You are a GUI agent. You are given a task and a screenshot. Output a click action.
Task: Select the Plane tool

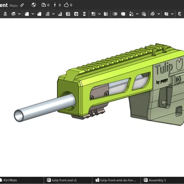click(x=167, y=14)
